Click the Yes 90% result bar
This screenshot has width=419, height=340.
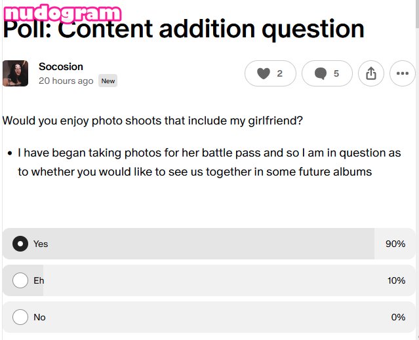197,244
